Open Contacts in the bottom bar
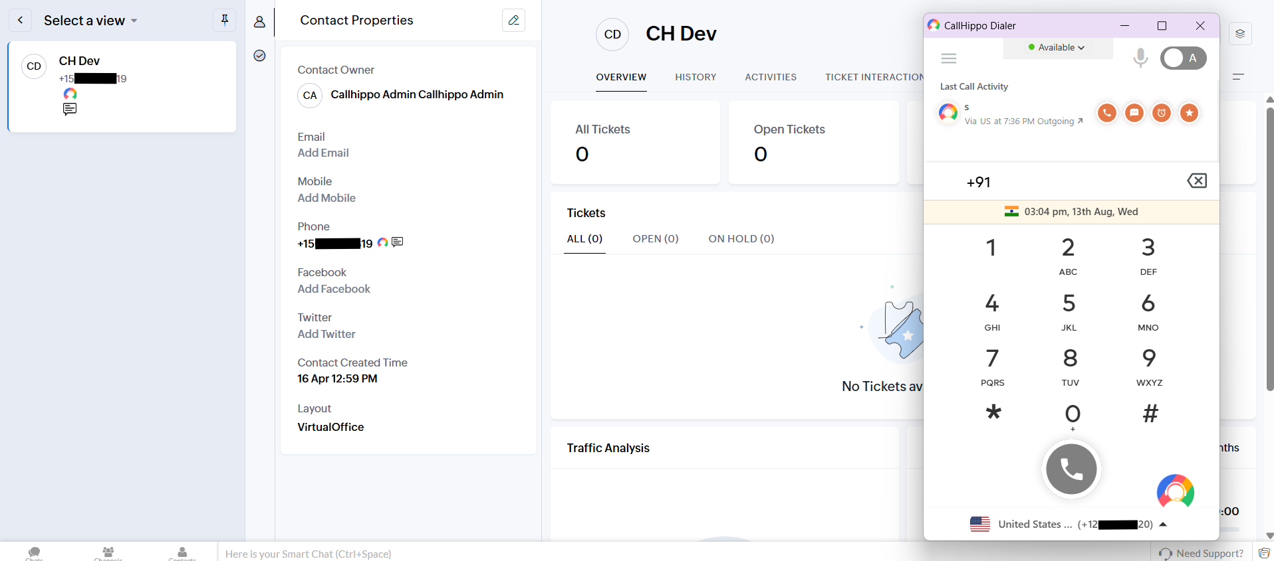 pyautogui.click(x=182, y=553)
